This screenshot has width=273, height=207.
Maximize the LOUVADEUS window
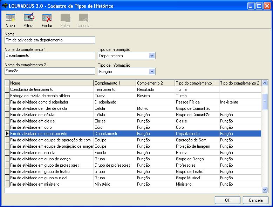[x=259, y=6]
